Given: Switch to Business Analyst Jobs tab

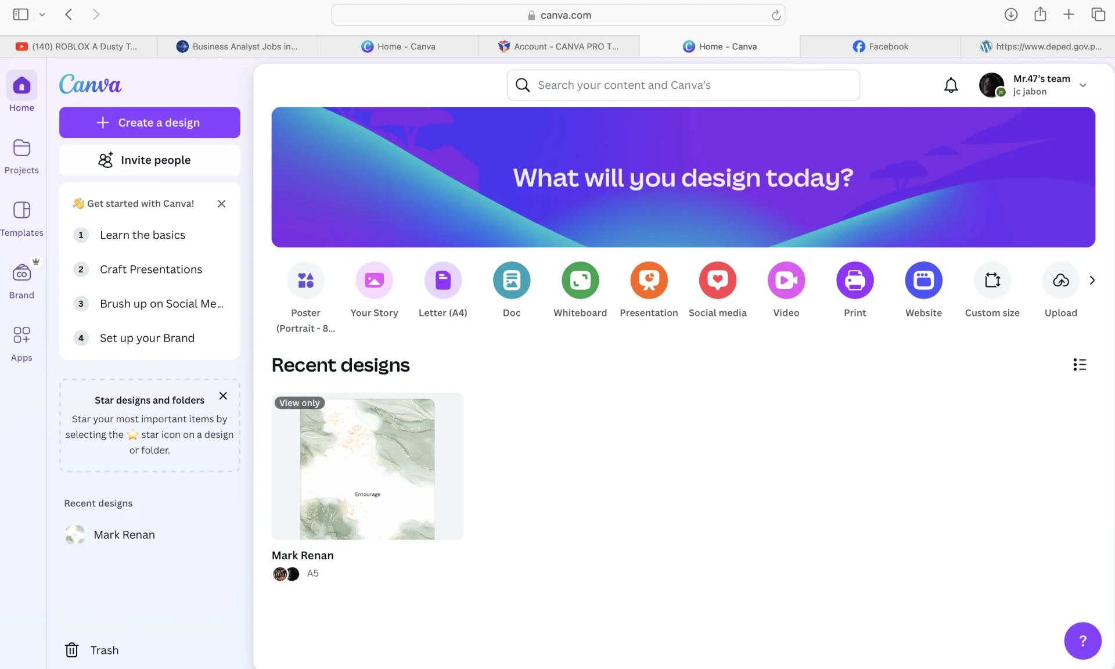Looking at the screenshot, I should tap(238, 46).
